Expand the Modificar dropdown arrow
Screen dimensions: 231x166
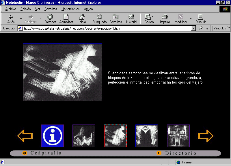point(191,19)
